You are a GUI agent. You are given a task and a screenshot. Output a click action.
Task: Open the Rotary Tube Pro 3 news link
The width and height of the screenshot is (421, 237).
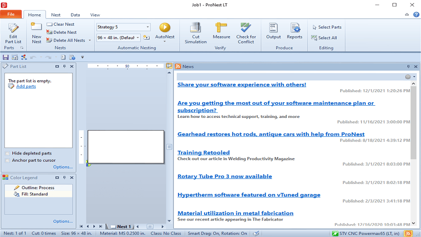(x=224, y=176)
